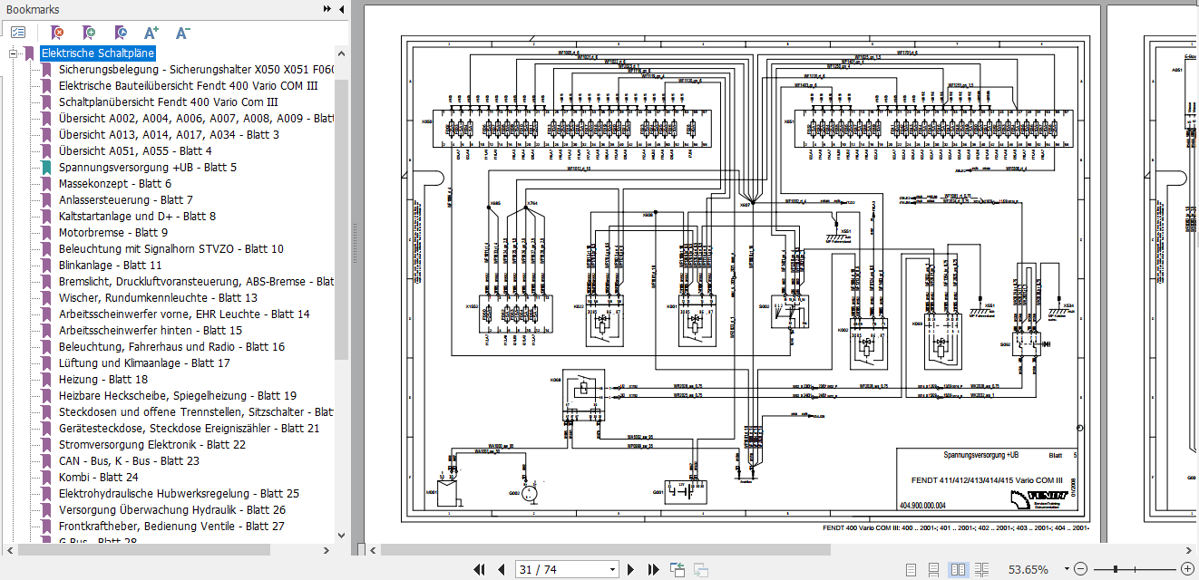1199x580 pixels.
Task: Open bookmark Beleuchtung mit Signalhorn STVZO
Action: (171, 249)
